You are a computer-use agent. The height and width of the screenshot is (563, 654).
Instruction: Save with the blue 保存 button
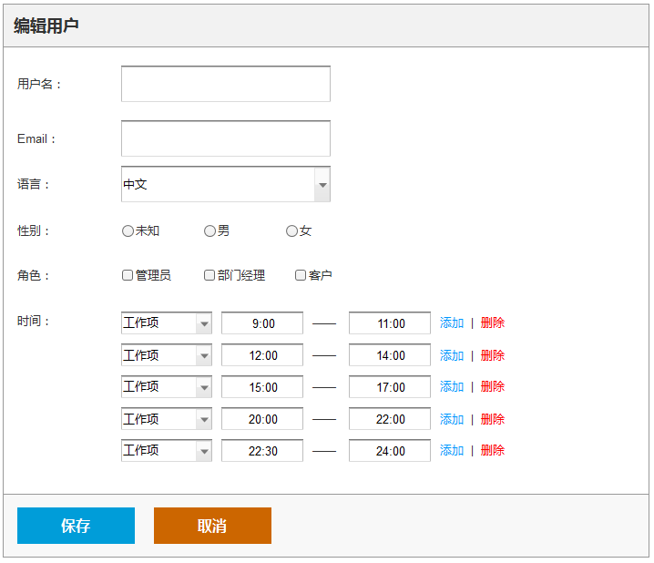[x=76, y=526]
